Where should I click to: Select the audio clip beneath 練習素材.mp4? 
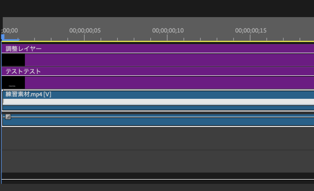[x=153, y=122]
